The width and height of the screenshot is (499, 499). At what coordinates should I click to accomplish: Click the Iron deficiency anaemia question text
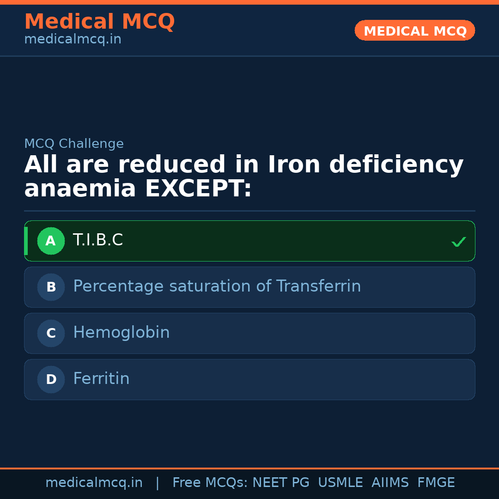243,176
